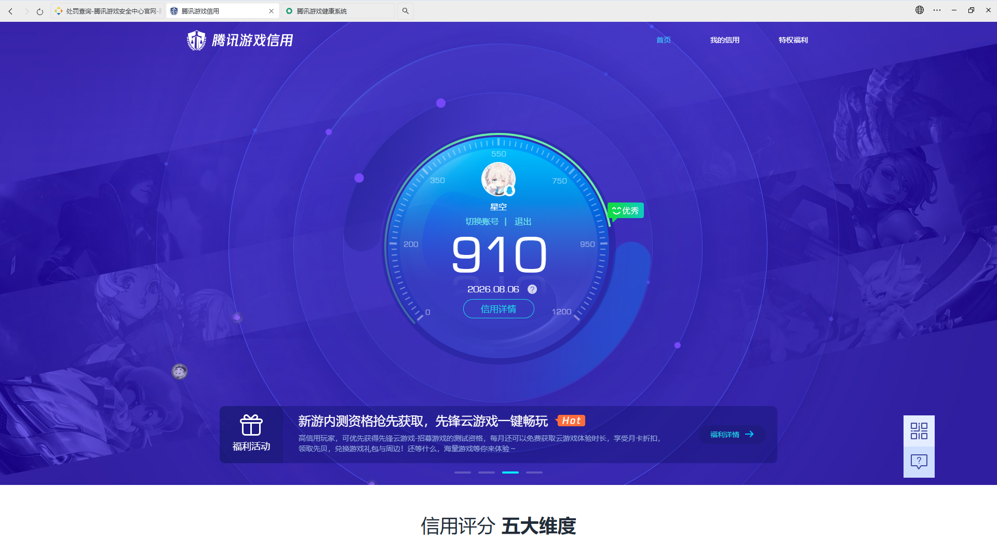Open the 信用详情 button

498,309
